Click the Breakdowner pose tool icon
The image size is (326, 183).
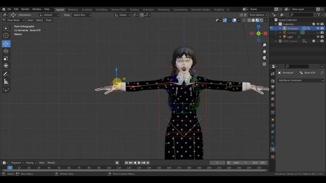(x=6, y=89)
